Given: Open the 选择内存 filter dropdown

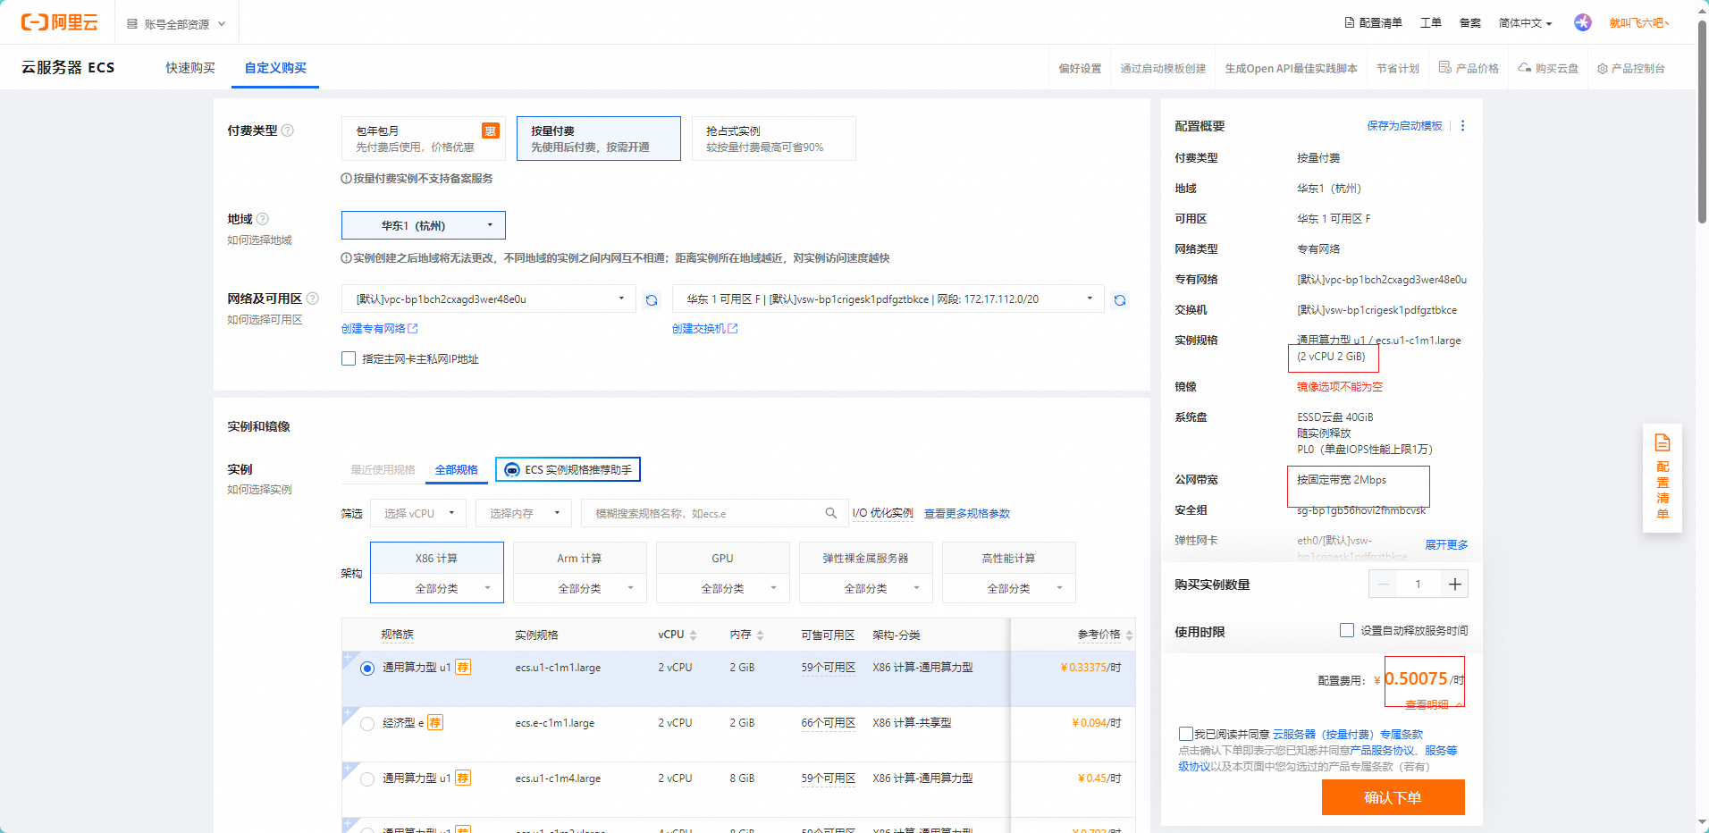Looking at the screenshot, I should point(524,513).
